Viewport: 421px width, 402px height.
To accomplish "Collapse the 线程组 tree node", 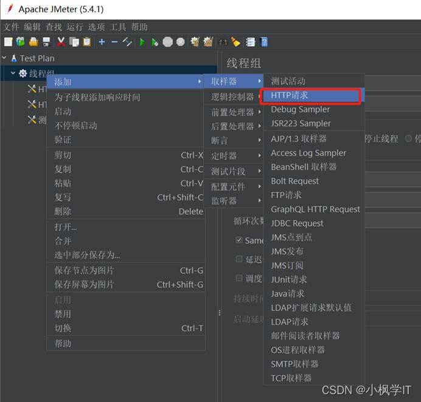I will pos(13,73).
